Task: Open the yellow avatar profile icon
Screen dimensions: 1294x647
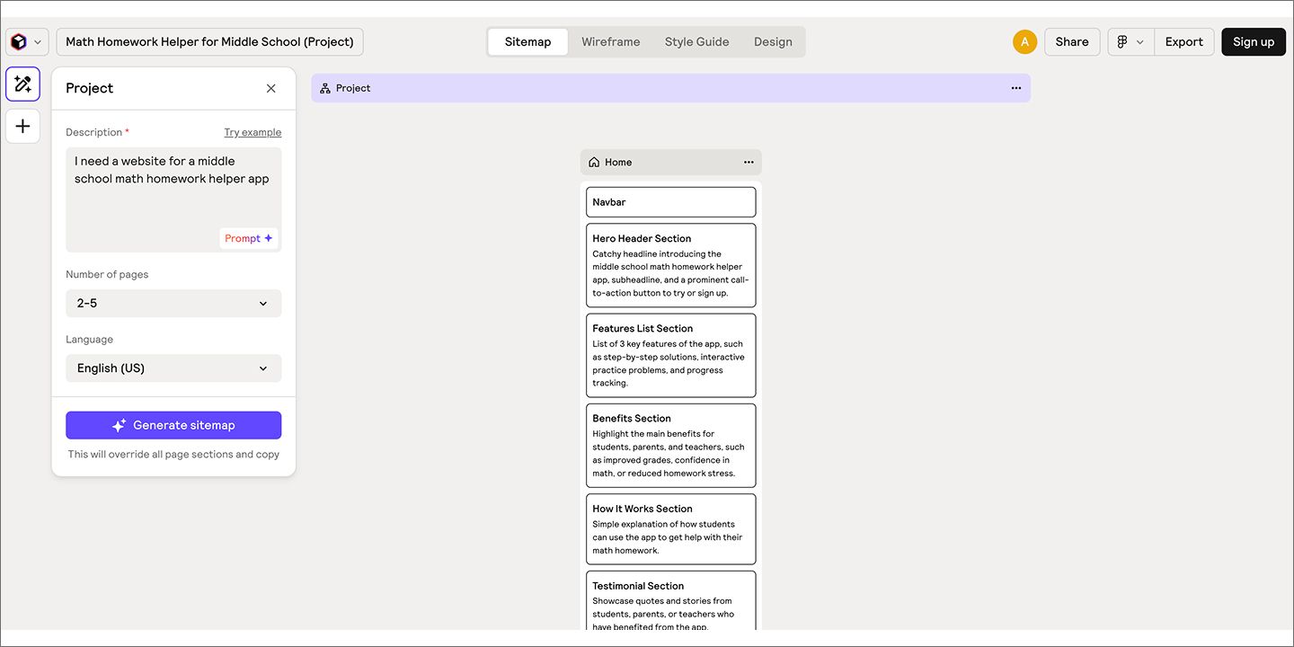Action: pos(1024,41)
